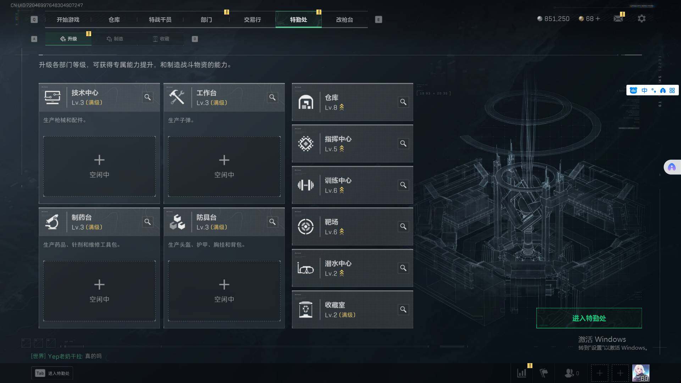Open the flag icon in bottom bar
Viewport: 681px width, 383px height.
(544, 373)
